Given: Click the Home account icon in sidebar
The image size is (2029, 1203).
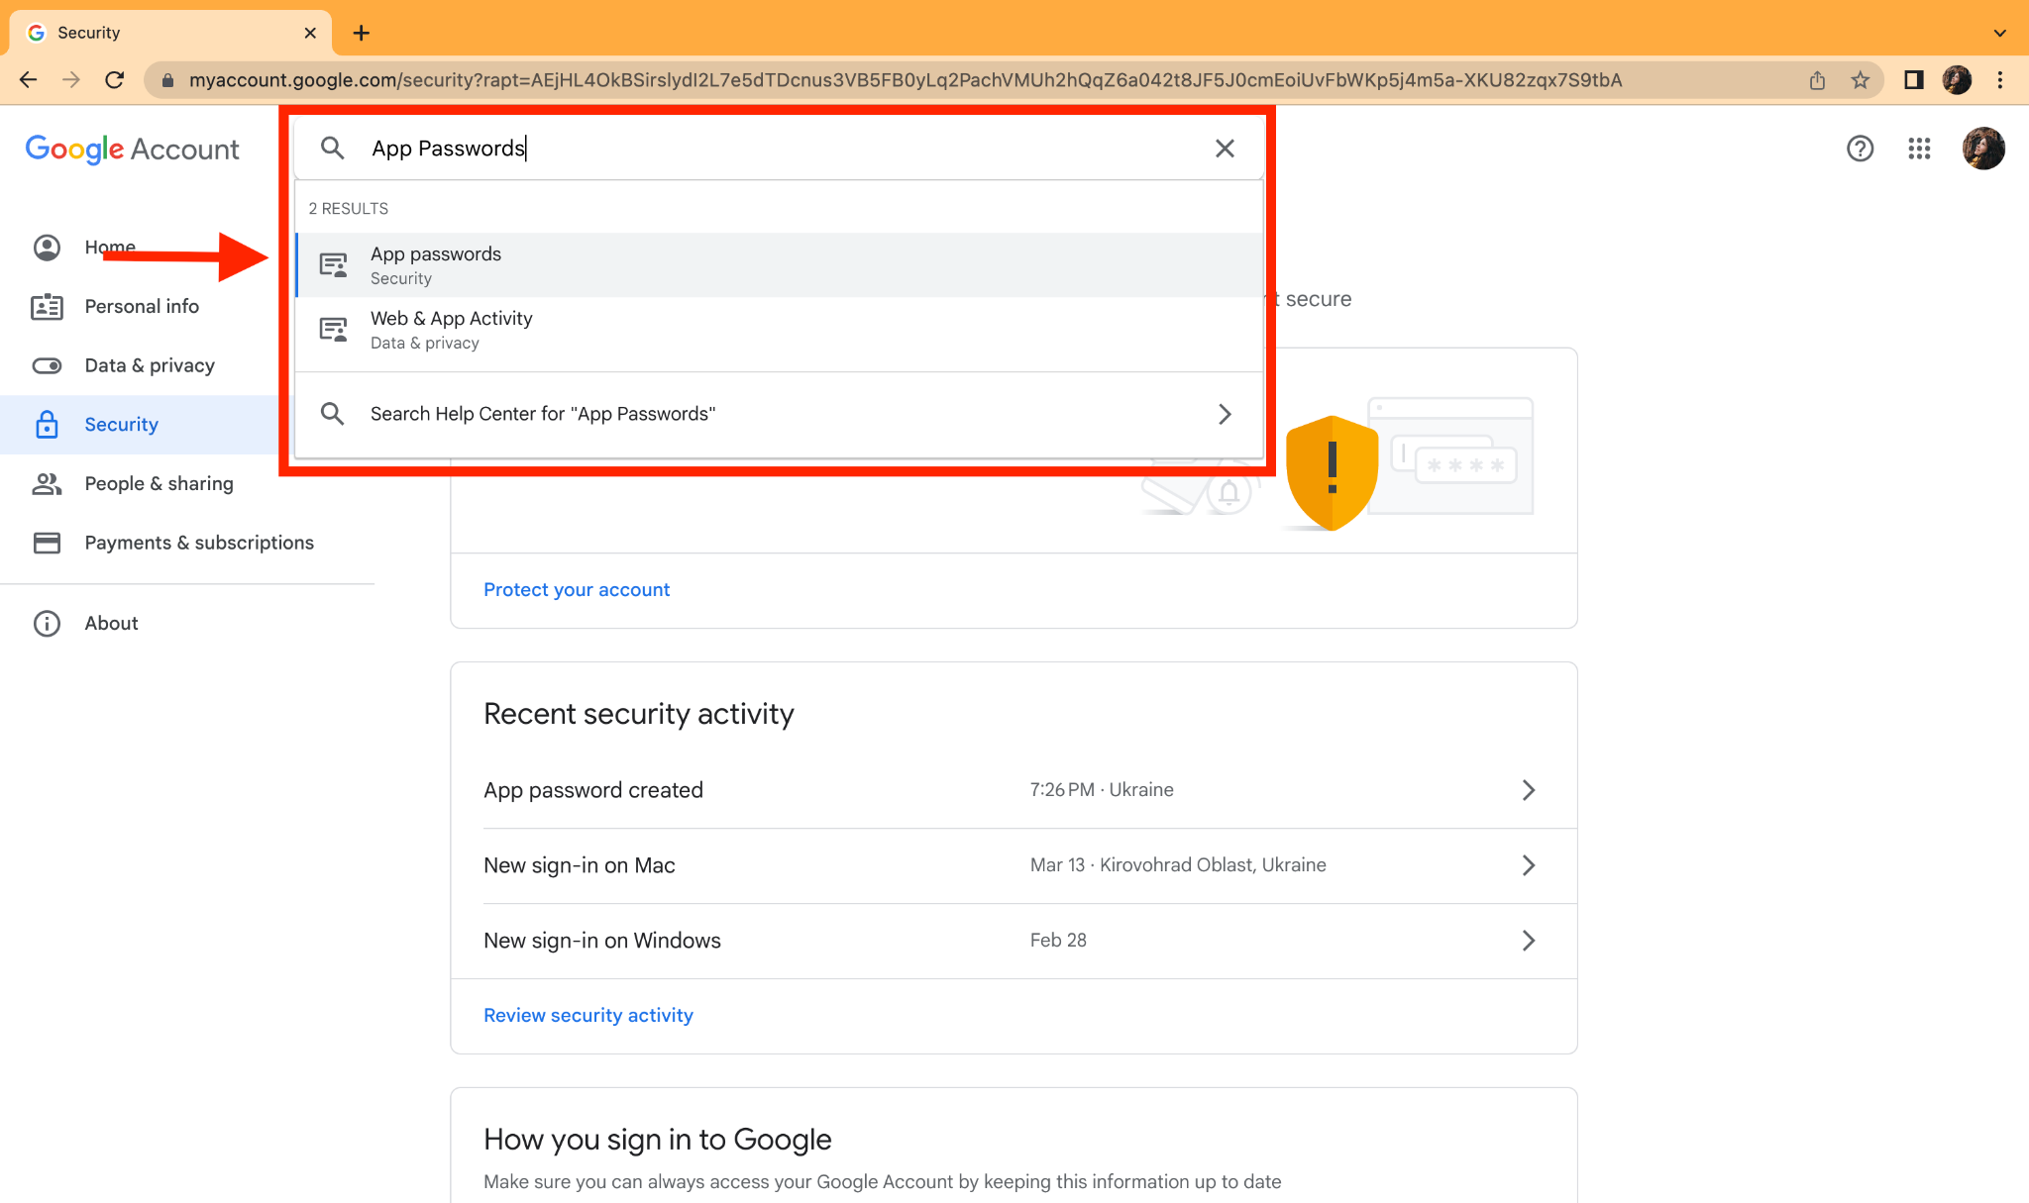Looking at the screenshot, I should tap(47, 248).
